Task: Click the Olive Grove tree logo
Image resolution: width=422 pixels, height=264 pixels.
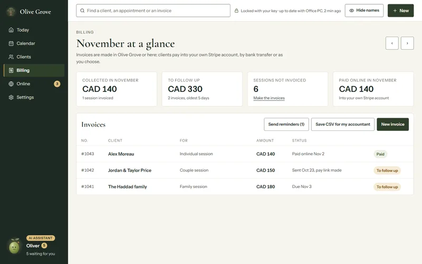Action: click(x=11, y=12)
